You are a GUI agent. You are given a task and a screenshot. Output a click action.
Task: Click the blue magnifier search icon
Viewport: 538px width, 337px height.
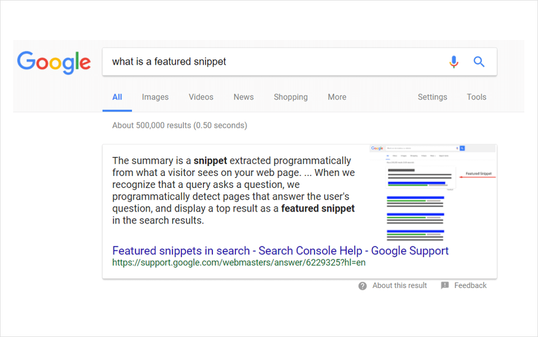point(479,62)
